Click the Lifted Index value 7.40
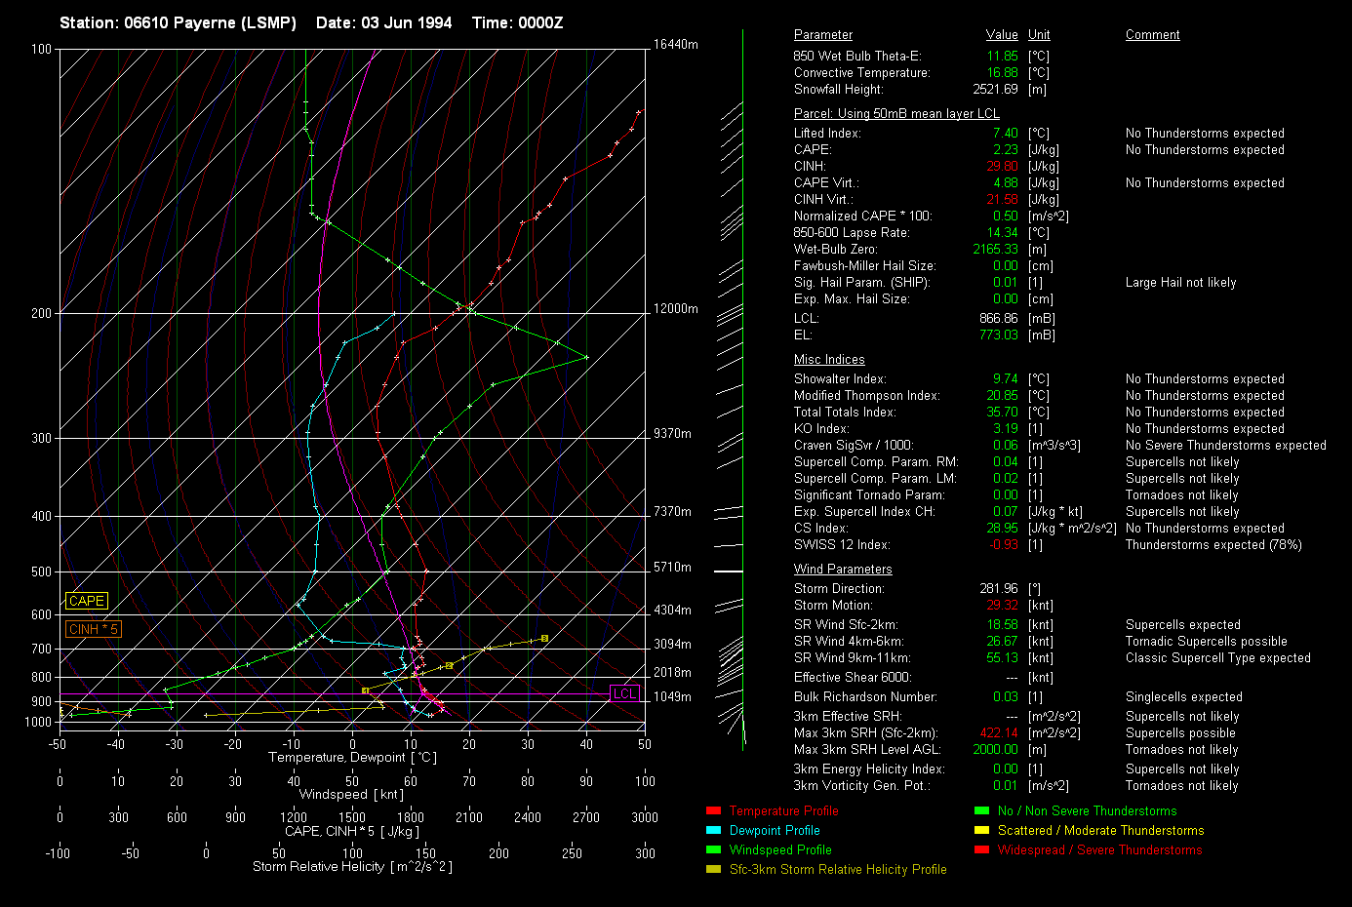Screen dimensions: 1352x907 (1005, 133)
